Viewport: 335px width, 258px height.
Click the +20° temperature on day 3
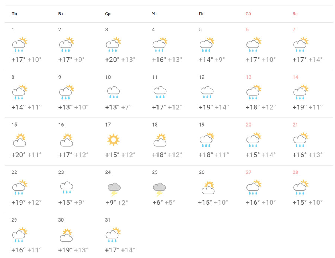click(112, 60)
